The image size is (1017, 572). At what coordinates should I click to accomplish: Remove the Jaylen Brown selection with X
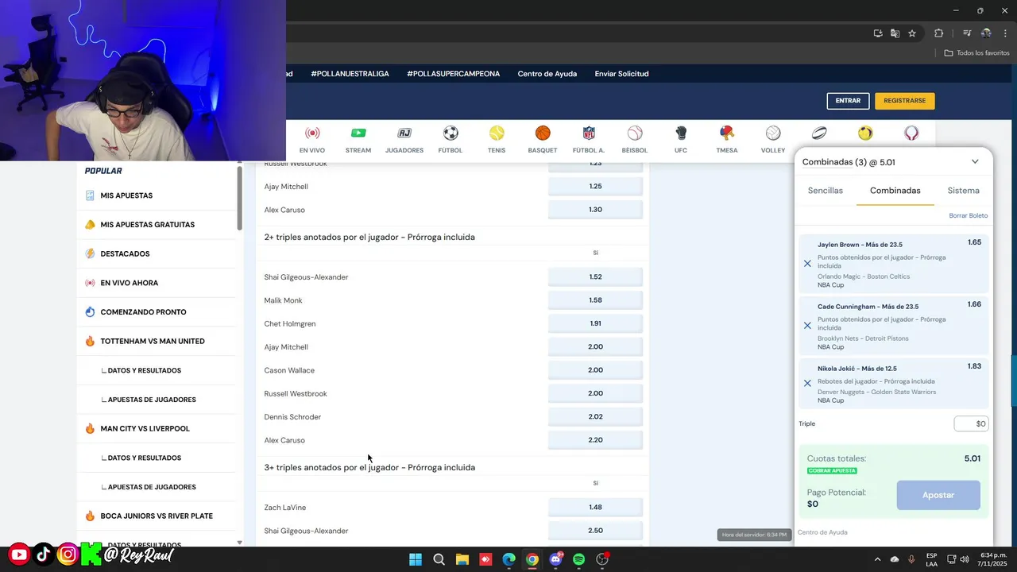coord(807,264)
